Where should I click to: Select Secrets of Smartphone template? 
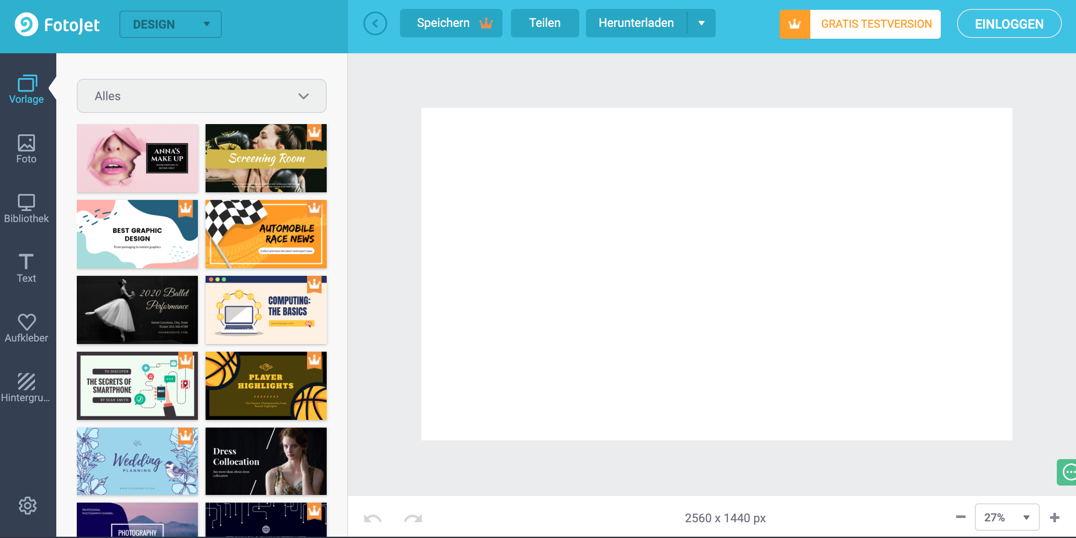137,386
